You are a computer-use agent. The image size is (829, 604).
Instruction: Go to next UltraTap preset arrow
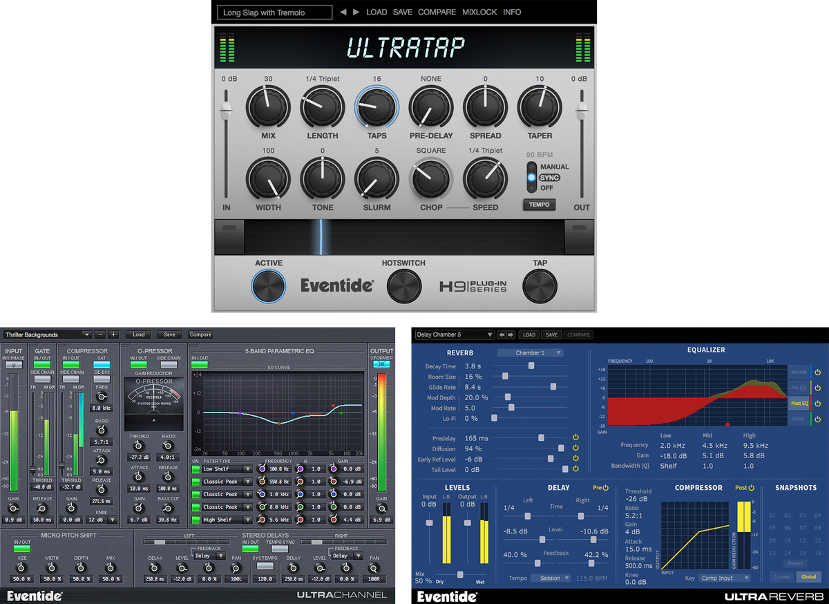click(356, 12)
